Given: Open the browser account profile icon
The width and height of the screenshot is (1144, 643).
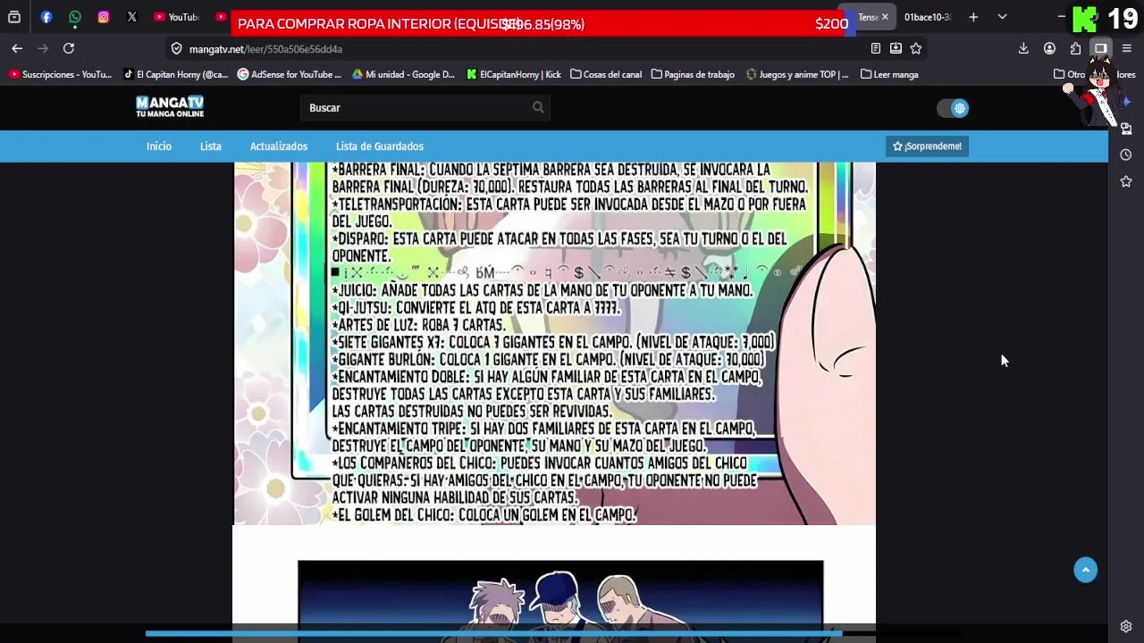Looking at the screenshot, I should click(x=1049, y=49).
